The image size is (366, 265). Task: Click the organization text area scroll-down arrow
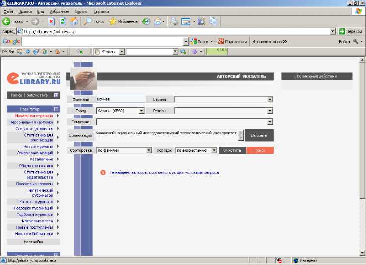pyautogui.click(x=241, y=138)
